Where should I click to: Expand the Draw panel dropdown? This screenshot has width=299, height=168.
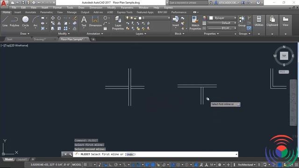25,34
